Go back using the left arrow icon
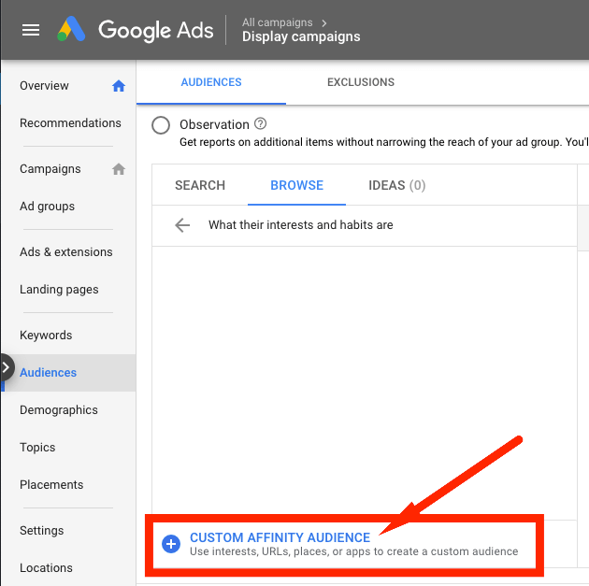This screenshot has width=589, height=586. pos(182,225)
